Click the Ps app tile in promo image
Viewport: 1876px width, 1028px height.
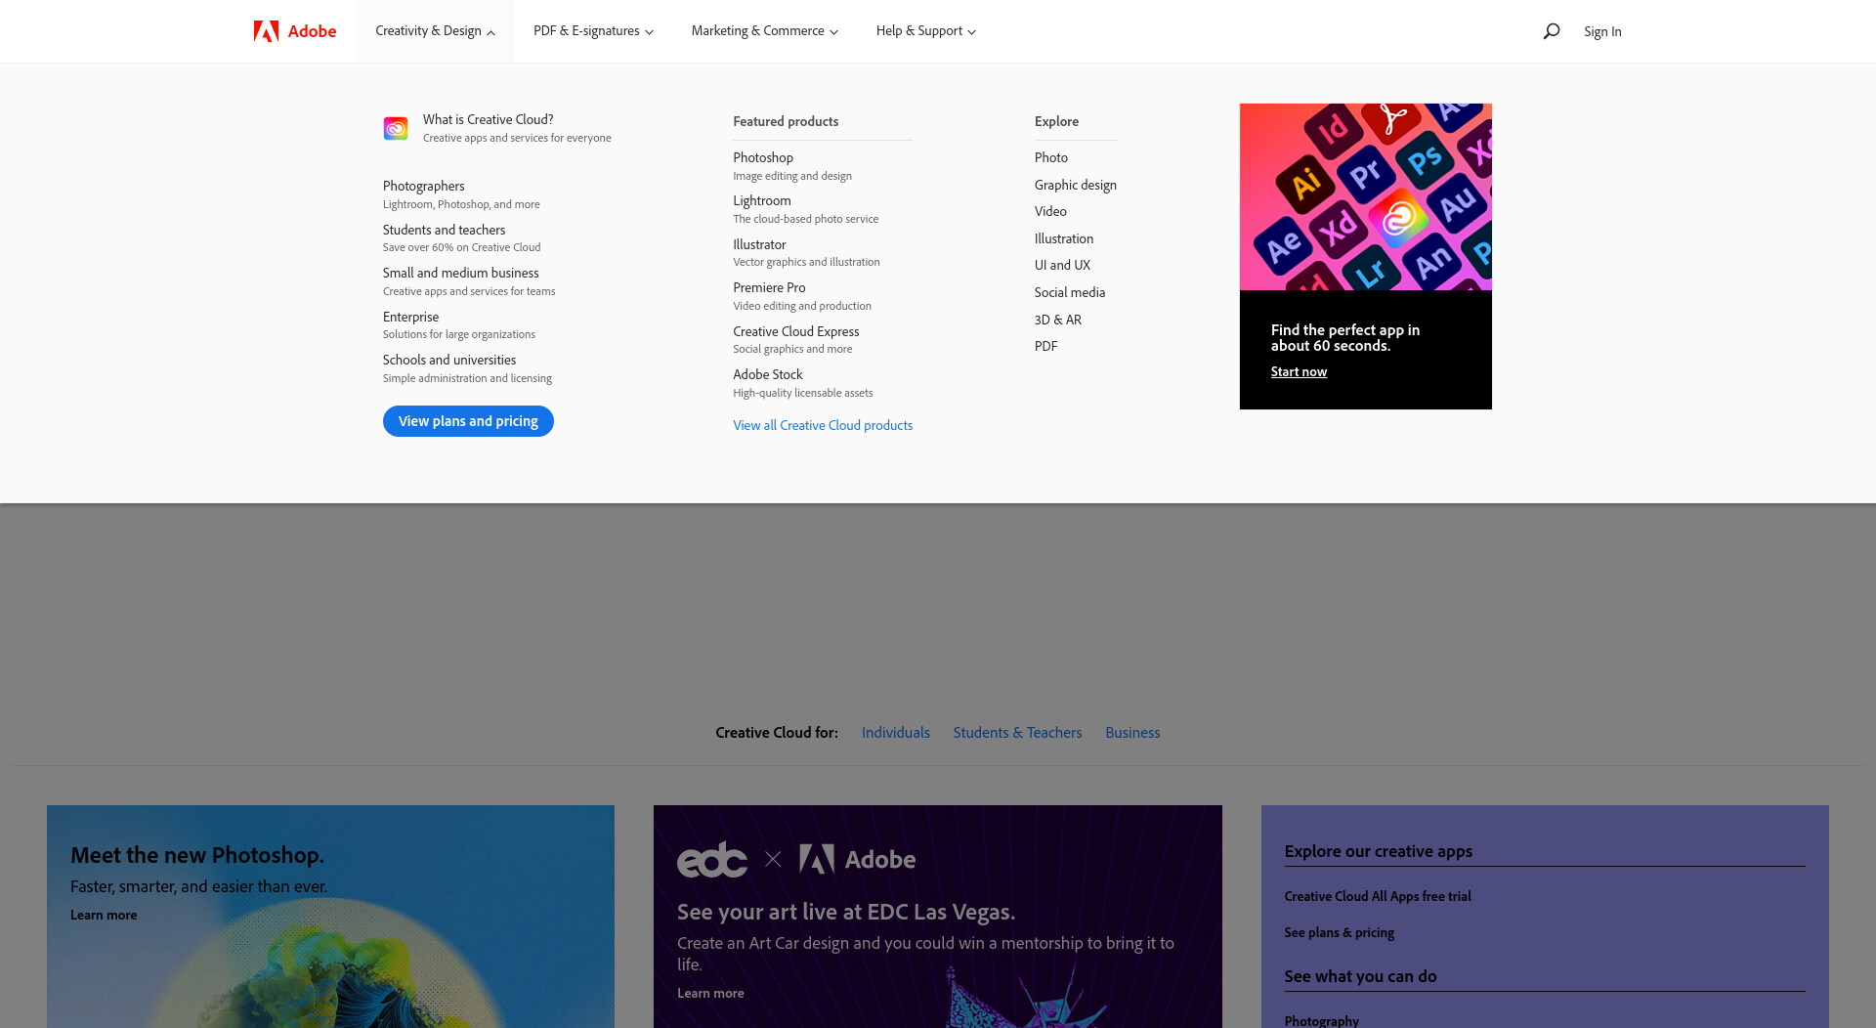pyautogui.click(x=1424, y=159)
